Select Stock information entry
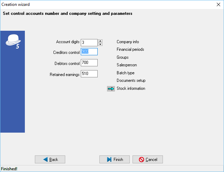 pos(131,88)
